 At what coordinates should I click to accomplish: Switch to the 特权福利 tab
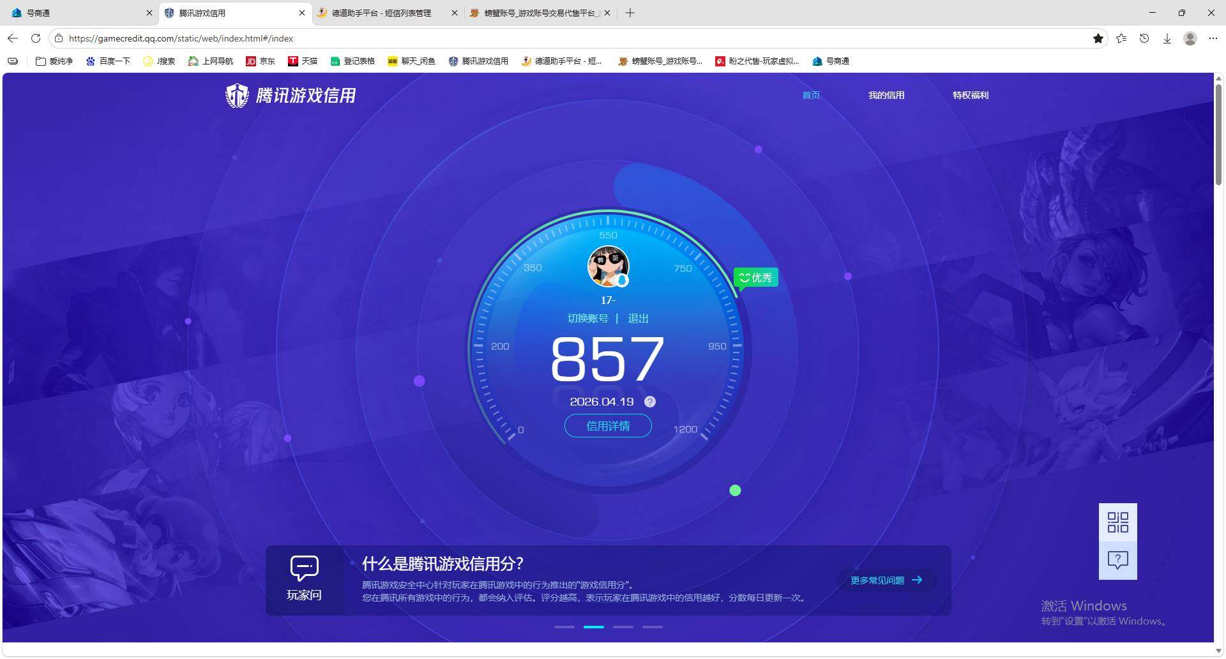[x=969, y=95]
